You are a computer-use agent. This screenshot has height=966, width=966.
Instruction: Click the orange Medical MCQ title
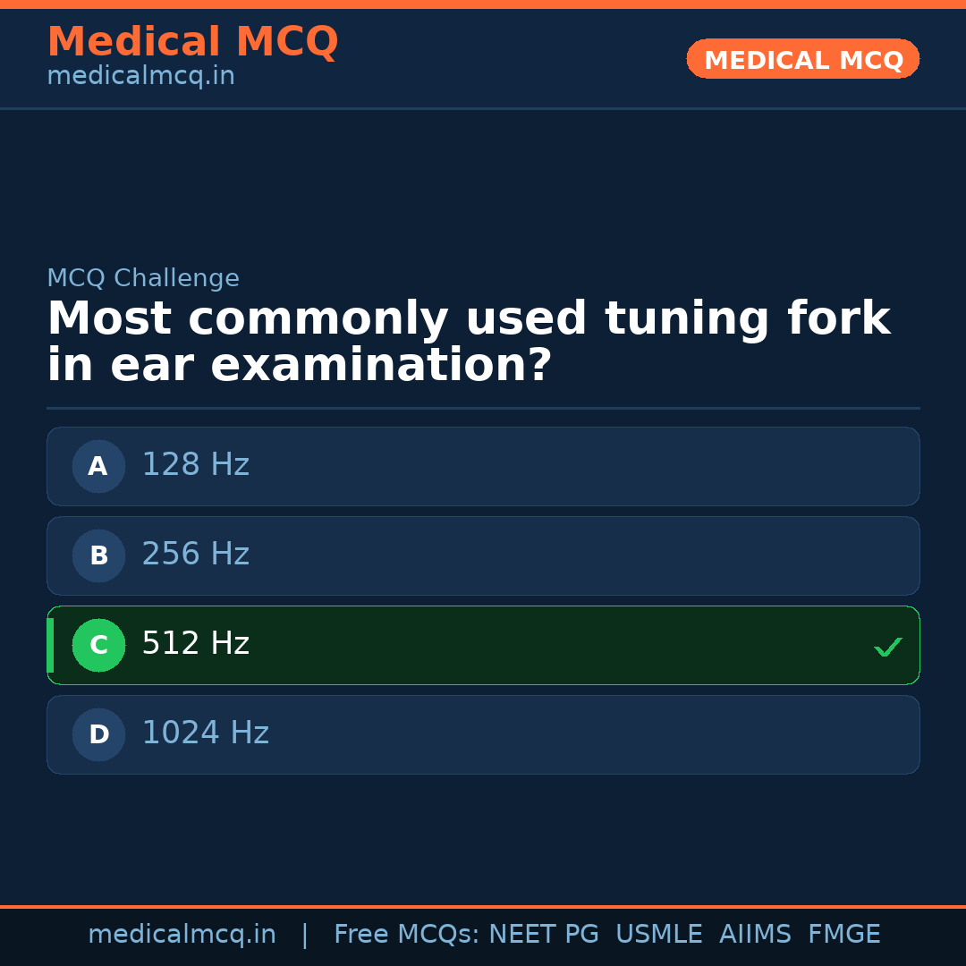coord(192,42)
